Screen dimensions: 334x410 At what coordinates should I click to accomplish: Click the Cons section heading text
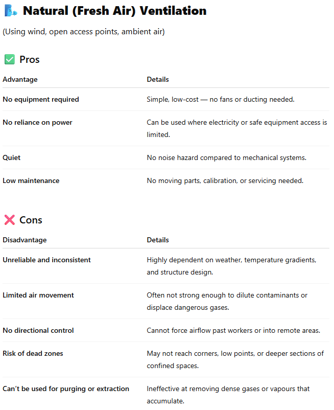tap(31, 220)
